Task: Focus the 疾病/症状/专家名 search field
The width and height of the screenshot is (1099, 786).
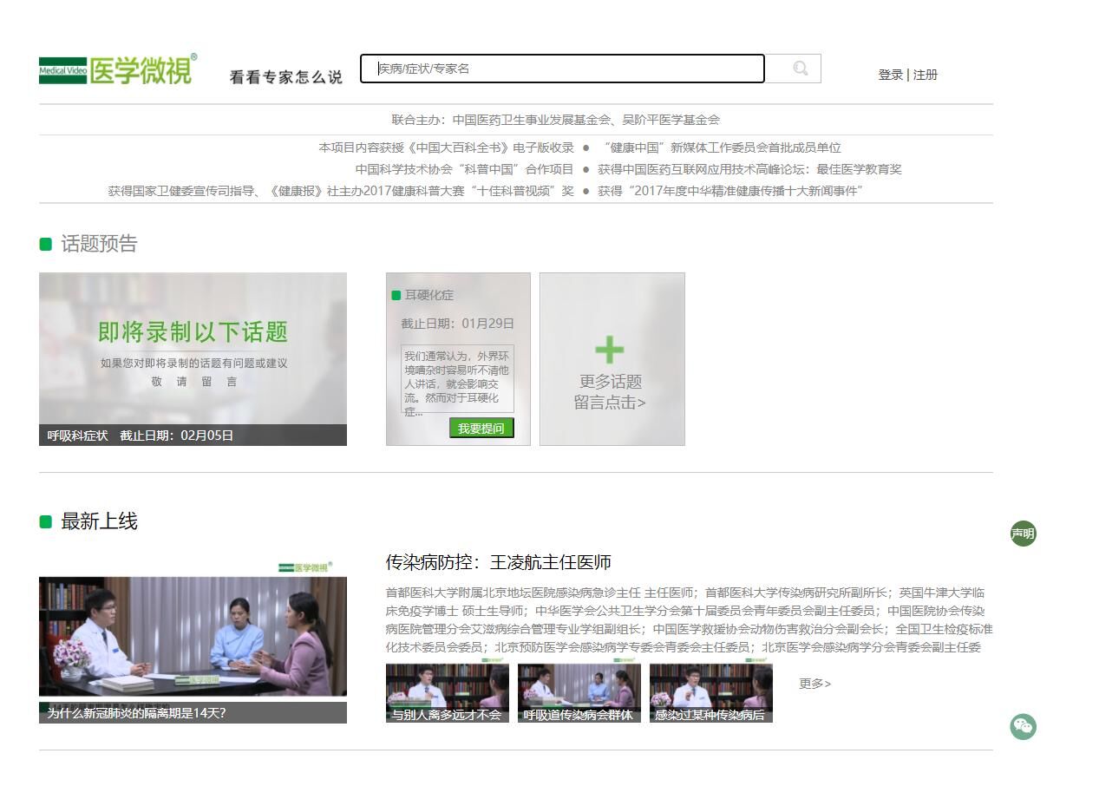Action: click(562, 69)
